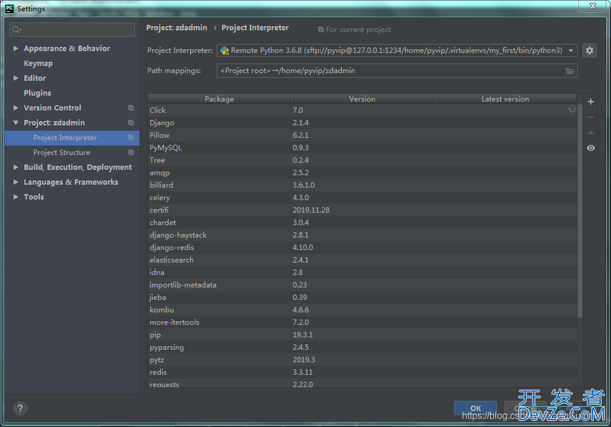Select the jieba package row
611x427 pixels.
(362, 298)
